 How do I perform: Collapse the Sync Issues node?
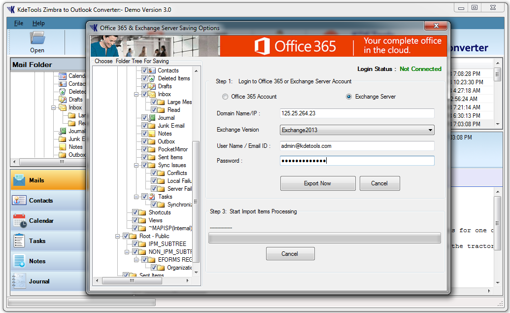point(136,165)
